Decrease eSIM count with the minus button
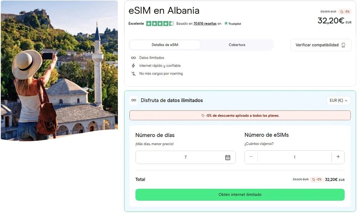Screen dimensions: 357x213 (x=251, y=157)
